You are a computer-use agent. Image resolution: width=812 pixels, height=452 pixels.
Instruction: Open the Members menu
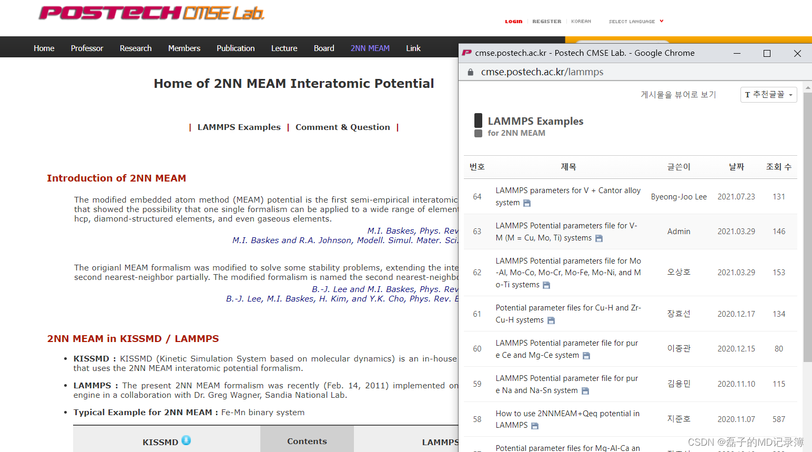(x=184, y=48)
